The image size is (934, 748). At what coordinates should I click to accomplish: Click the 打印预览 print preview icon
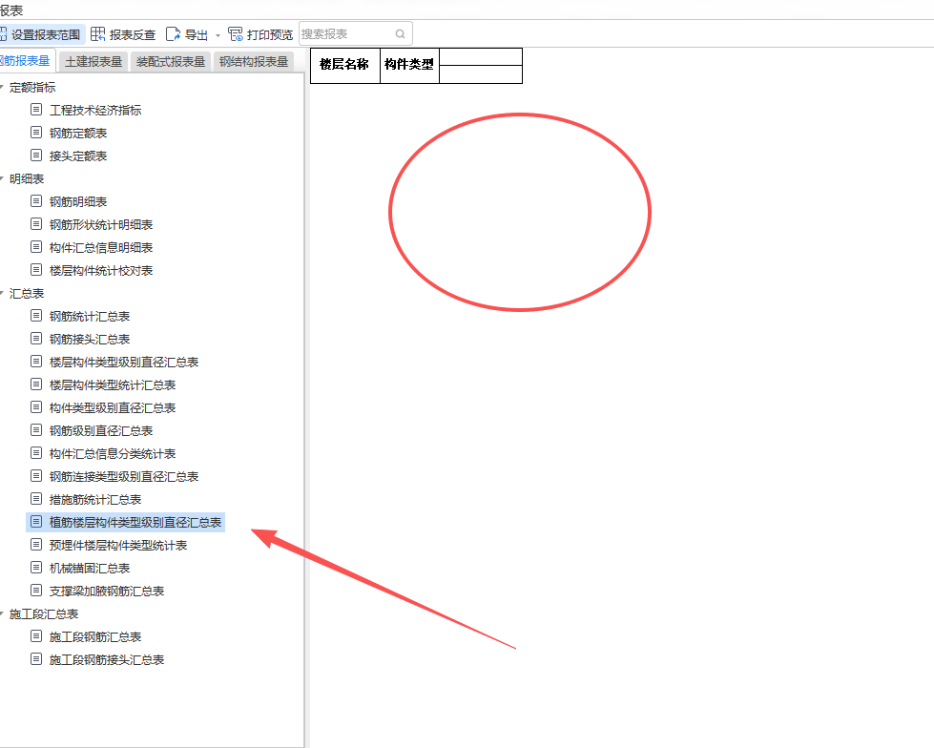click(x=234, y=32)
